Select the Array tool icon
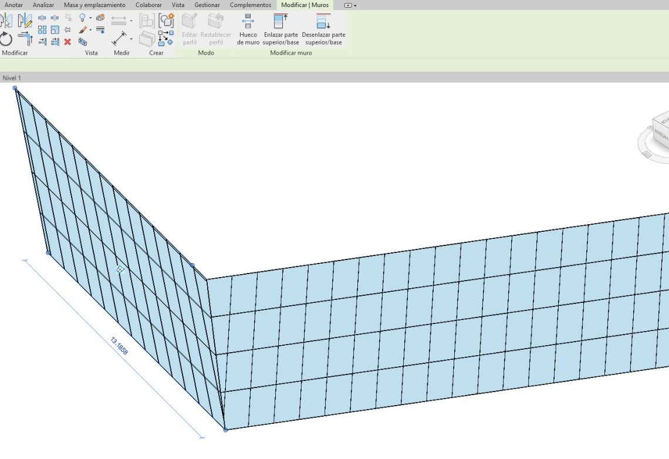 42,30
